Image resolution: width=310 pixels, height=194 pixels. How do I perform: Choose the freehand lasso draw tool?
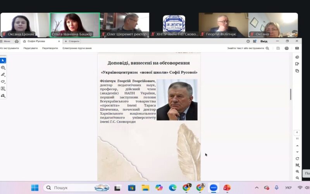3,81
